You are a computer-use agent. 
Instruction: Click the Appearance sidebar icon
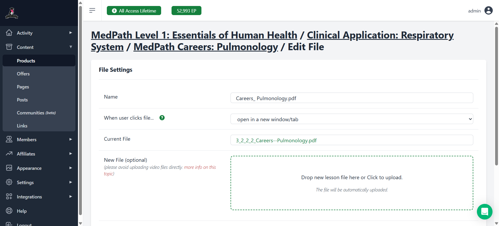pyautogui.click(x=9, y=168)
